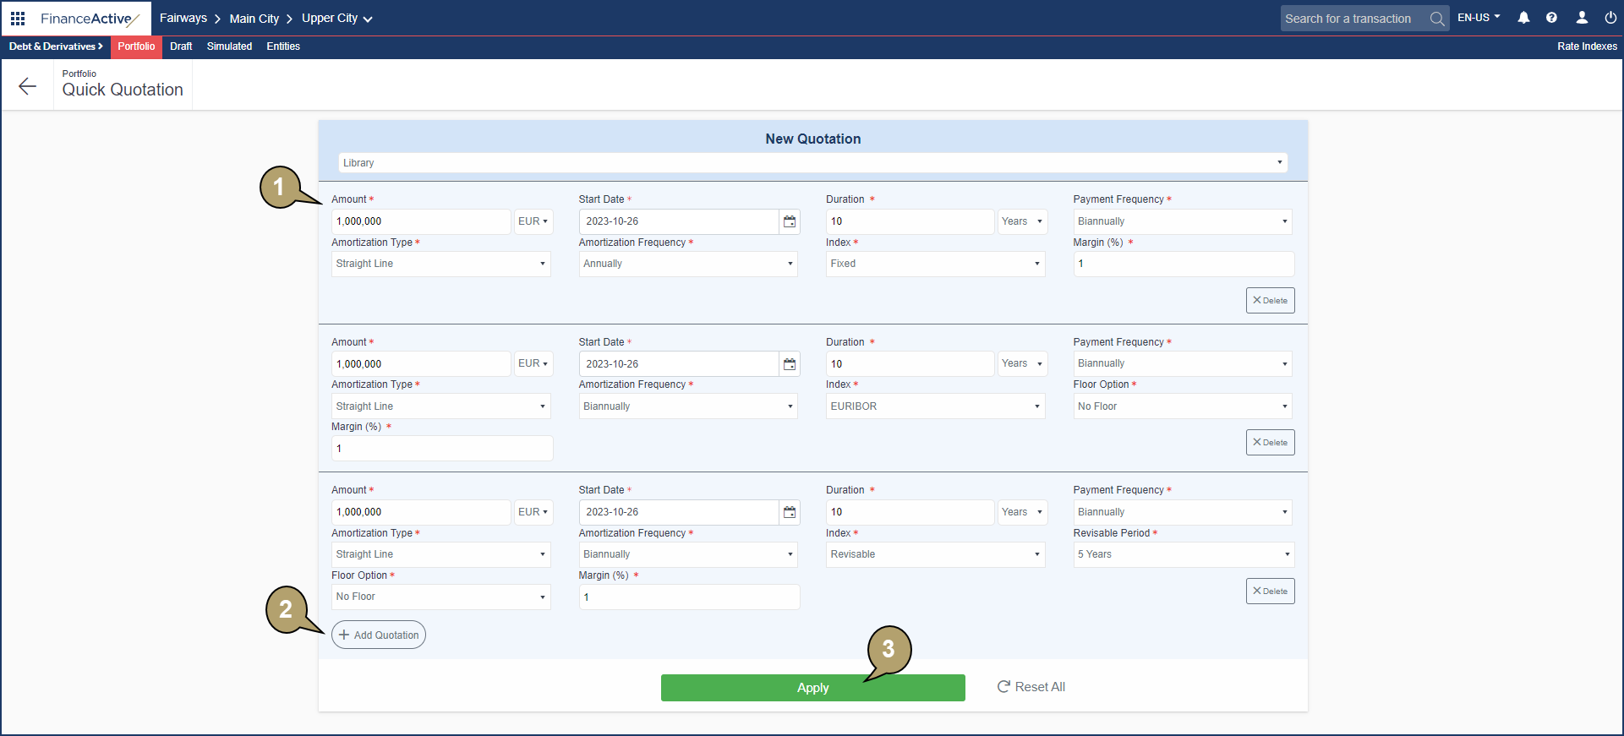1624x736 pixels.
Task: Open calendar picker for third Start Date
Action: pos(790,512)
